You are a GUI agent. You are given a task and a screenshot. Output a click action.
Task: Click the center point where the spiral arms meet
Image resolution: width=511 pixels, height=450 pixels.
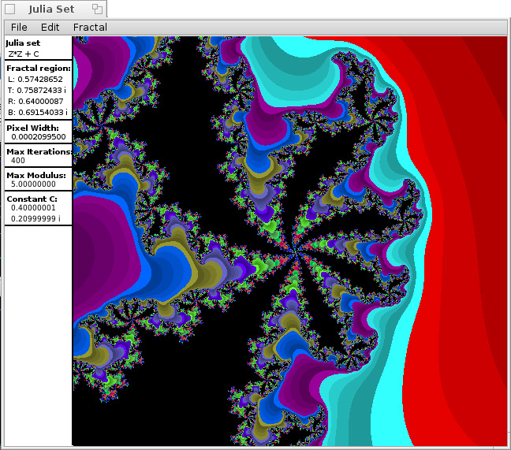293,251
